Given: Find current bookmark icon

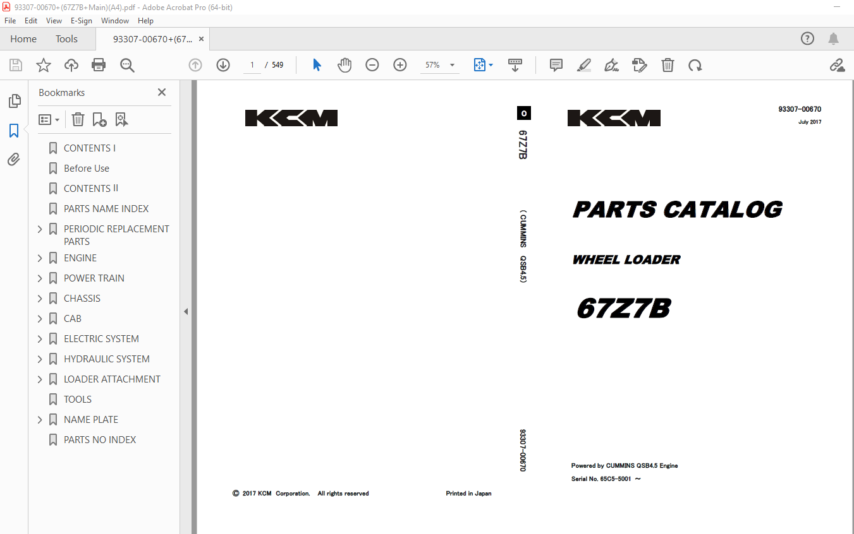Looking at the screenshot, I should click(122, 119).
